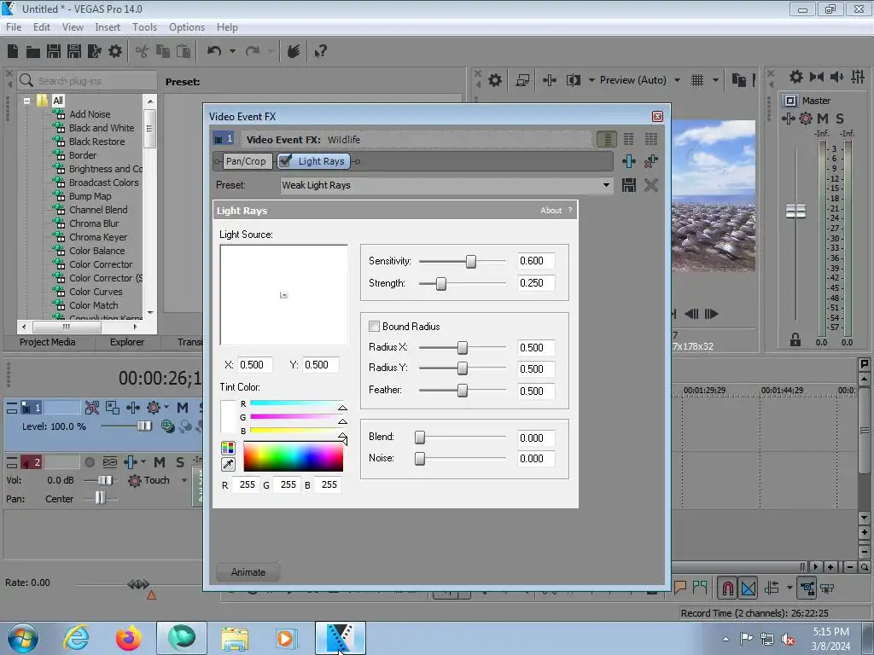Click the color space switcher icon
Viewport: 874px width, 655px height.
[228, 448]
